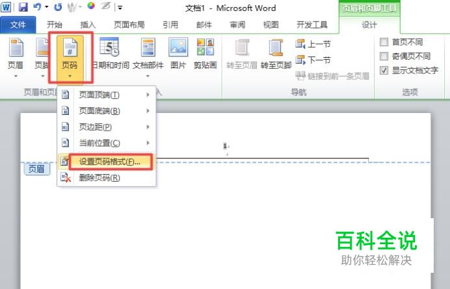This screenshot has height=289, width=450.
Task: Click the 页眉 label tag on the page
Action: (x=36, y=169)
